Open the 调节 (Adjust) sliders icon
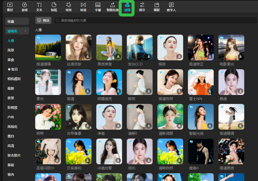This screenshot has width=258, height=181. [x=142, y=7]
